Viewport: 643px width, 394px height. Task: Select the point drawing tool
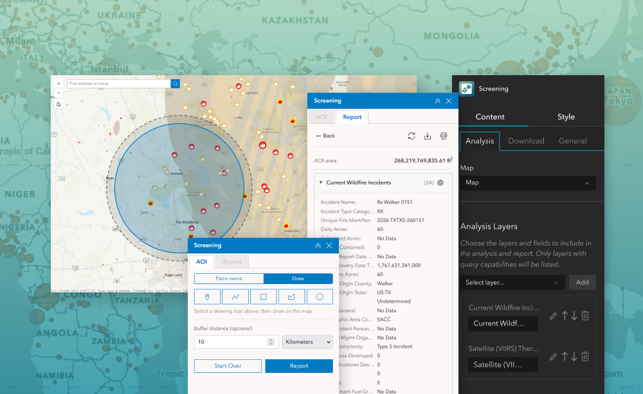pos(207,296)
